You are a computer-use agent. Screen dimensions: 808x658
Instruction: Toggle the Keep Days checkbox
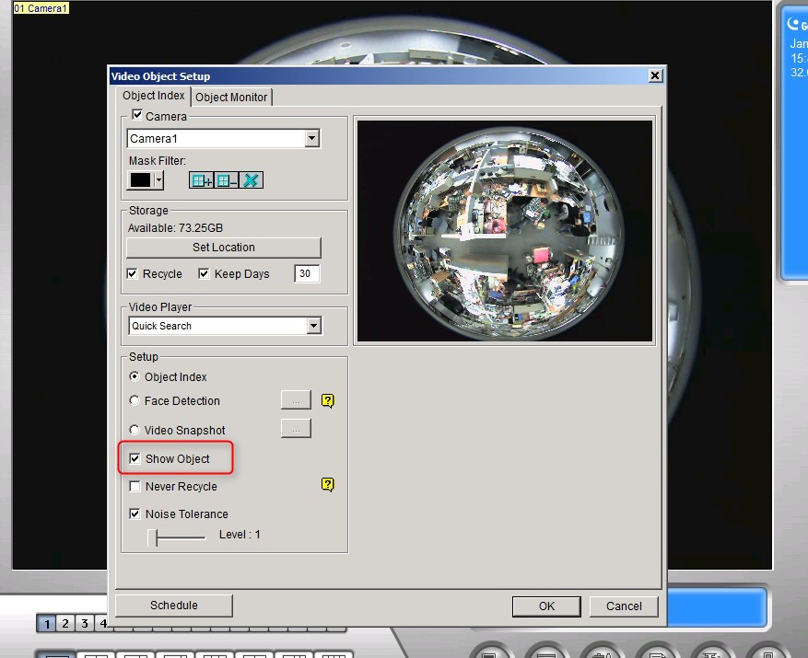coord(204,273)
